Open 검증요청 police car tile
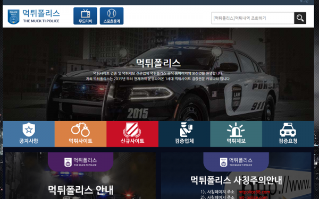 [288, 134]
